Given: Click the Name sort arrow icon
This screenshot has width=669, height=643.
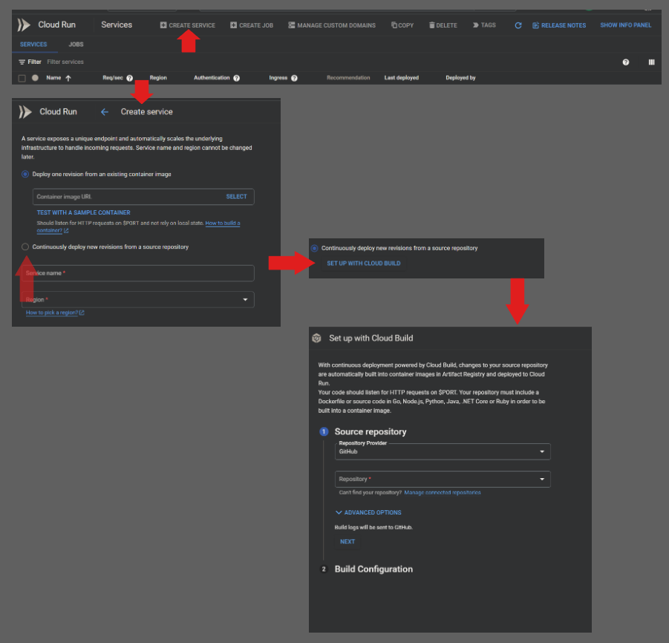Looking at the screenshot, I should point(68,78).
